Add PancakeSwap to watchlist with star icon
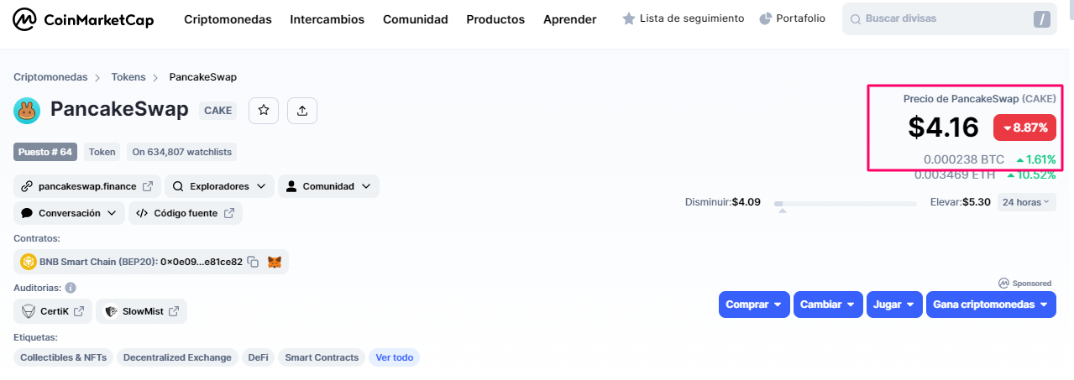The image size is (1074, 380). point(264,110)
